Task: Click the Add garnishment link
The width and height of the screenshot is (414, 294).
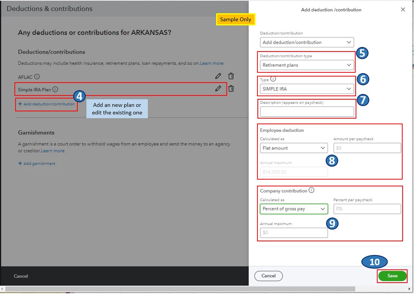Action: (x=37, y=163)
